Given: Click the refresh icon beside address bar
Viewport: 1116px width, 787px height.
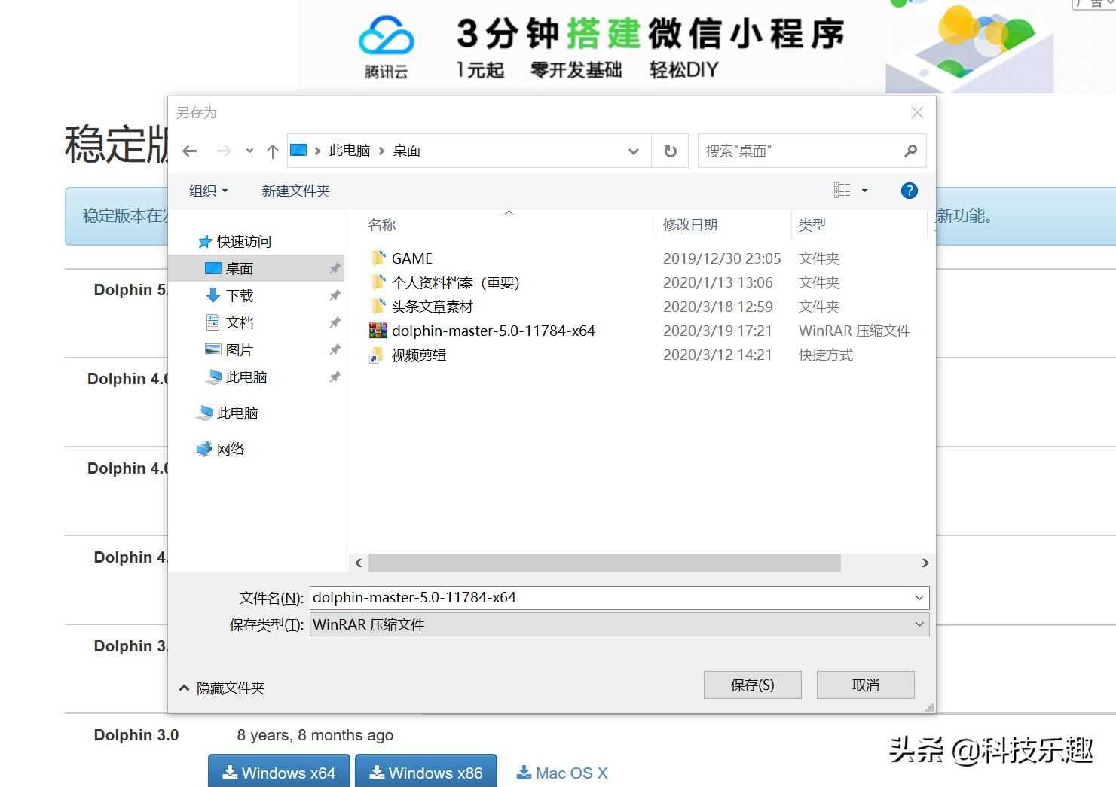Looking at the screenshot, I should (x=670, y=151).
